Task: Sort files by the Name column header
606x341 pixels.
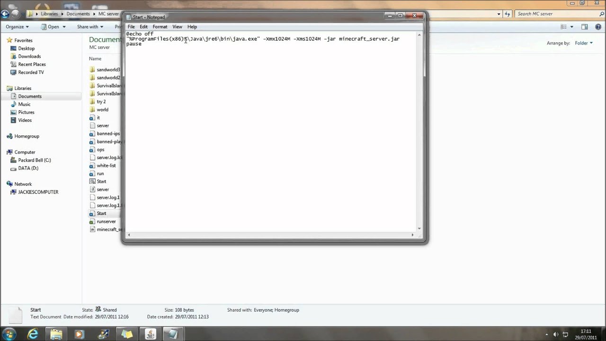Action: [95, 59]
